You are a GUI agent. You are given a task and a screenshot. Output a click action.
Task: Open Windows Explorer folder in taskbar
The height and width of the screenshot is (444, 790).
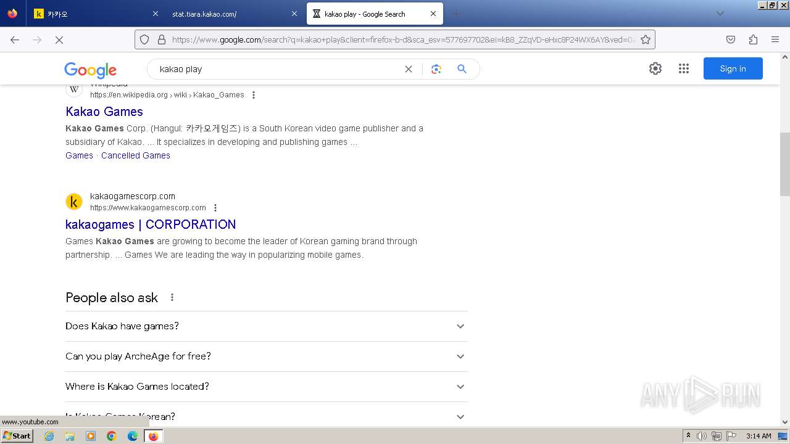coord(70,436)
